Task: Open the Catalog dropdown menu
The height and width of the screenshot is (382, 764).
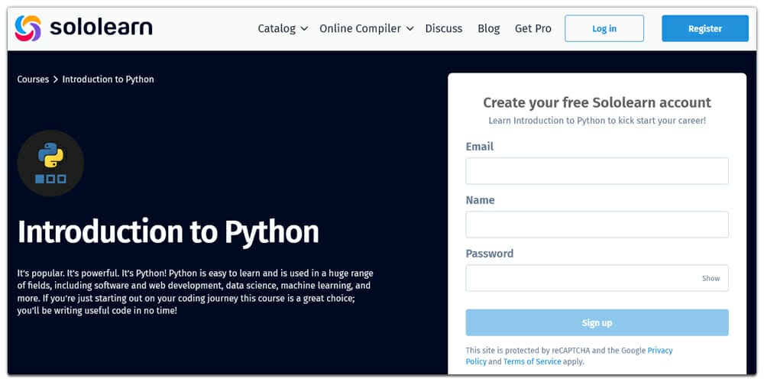Action: coord(283,29)
